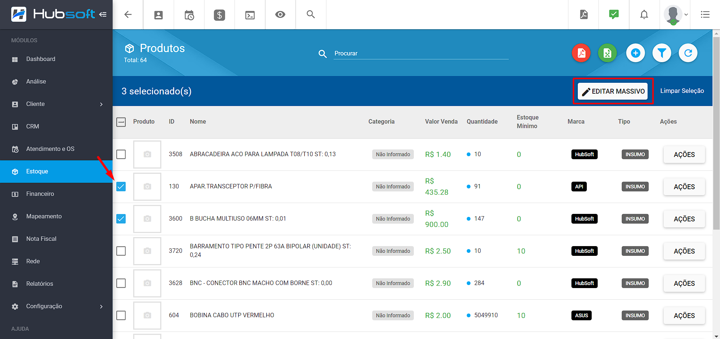The width and height of the screenshot is (720, 339).
Task: Open the notifications bell
Action: 644,15
